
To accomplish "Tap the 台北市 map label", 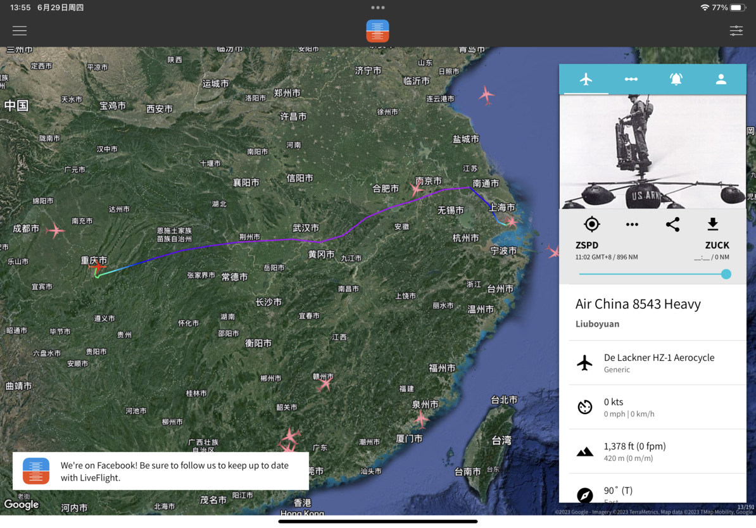I will coord(504,399).
